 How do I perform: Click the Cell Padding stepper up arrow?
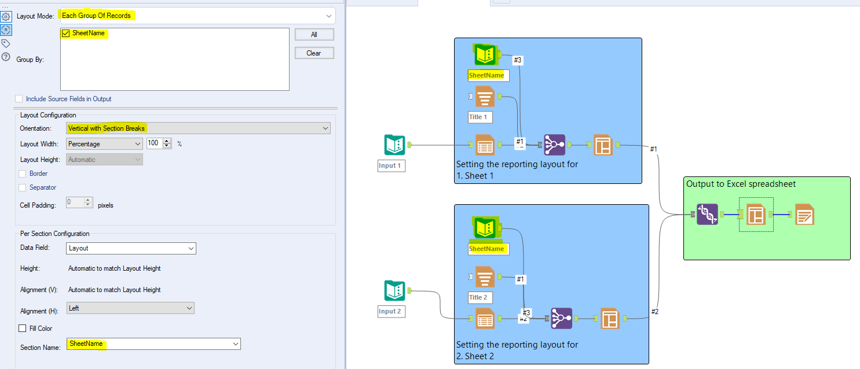point(88,200)
